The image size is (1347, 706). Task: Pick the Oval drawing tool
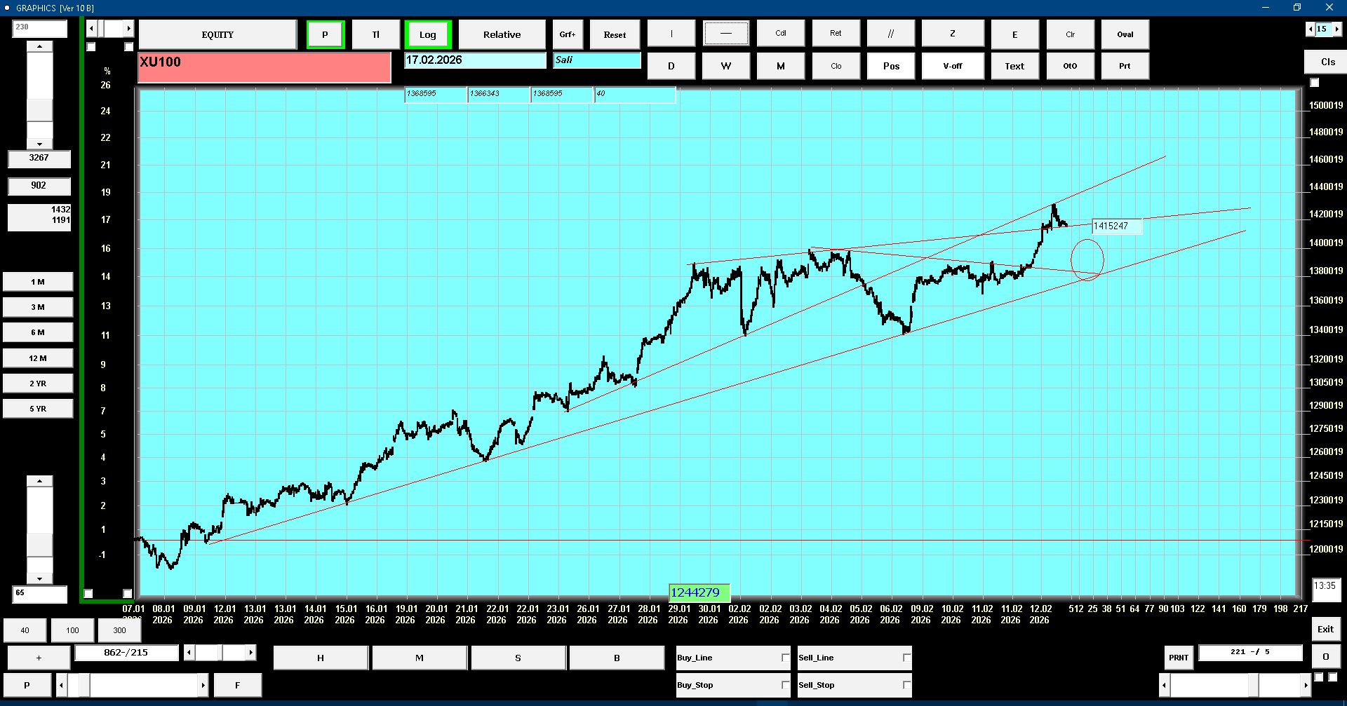[1125, 34]
